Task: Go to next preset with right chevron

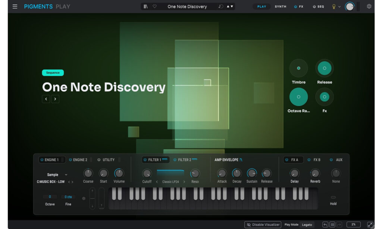Action: coord(55,99)
